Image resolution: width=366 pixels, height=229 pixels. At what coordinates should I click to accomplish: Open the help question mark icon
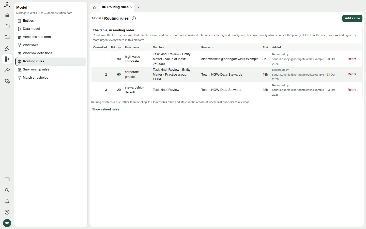(7, 212)
